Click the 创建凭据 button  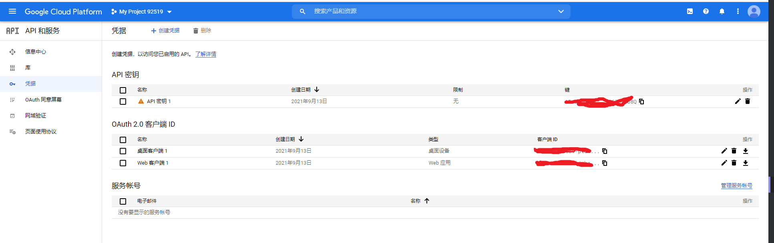[165, 31]
